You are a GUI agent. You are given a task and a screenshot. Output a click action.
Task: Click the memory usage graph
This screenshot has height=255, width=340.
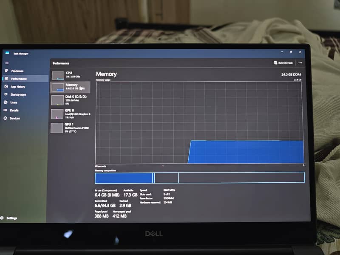(199, 123)
